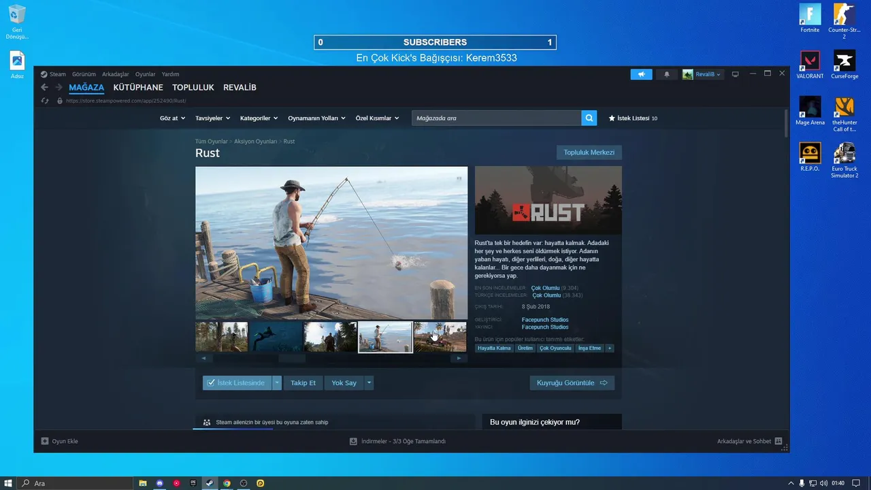Image resolution: width=871 pixels, height=490 pixels.
Task: Click the Big Picture mode monitor icon
Action: [x=735, y=74]
